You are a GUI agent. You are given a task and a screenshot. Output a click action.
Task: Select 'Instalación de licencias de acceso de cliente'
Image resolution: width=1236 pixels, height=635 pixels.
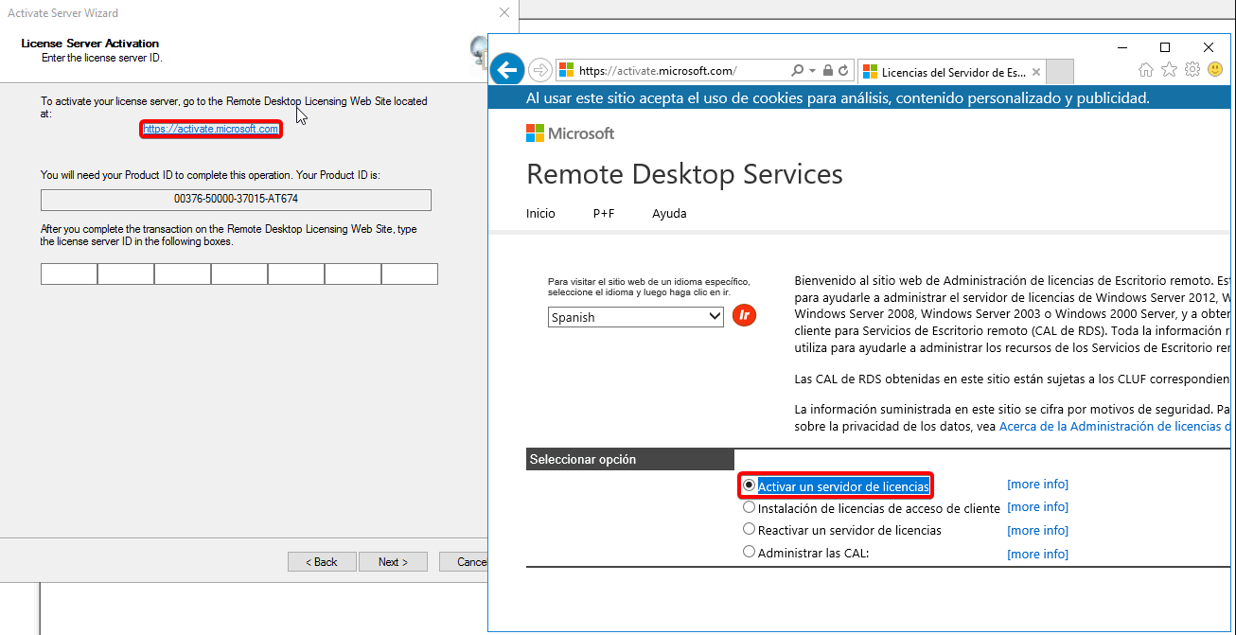(x=750, y=507)
